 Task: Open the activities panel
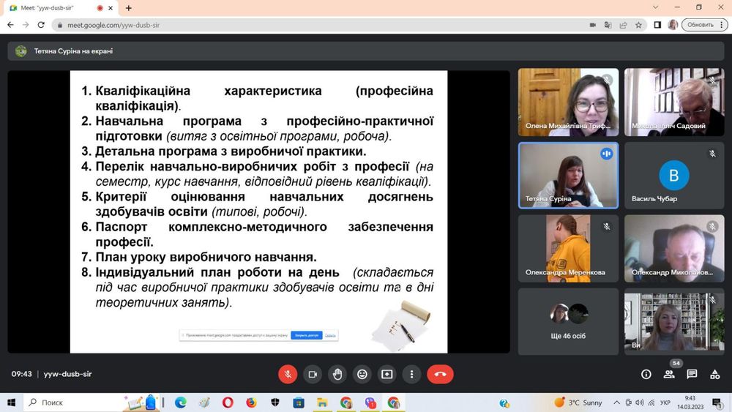click(714, 374)
